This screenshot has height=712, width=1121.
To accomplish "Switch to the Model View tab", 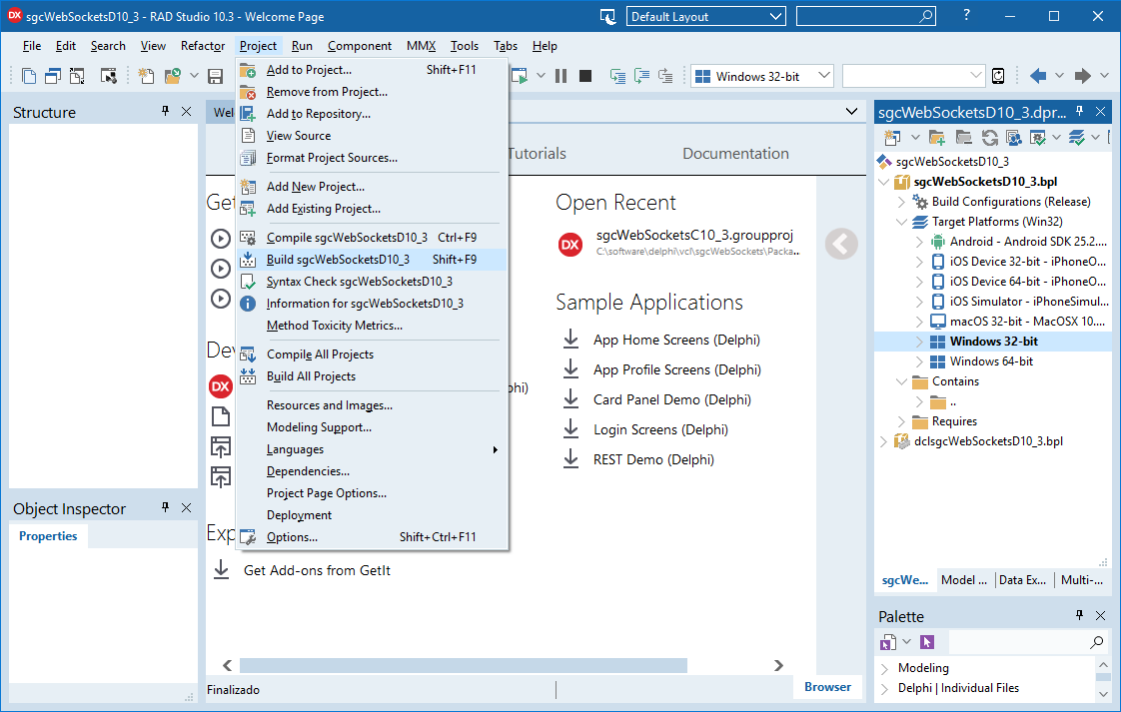I will (964, 580).
